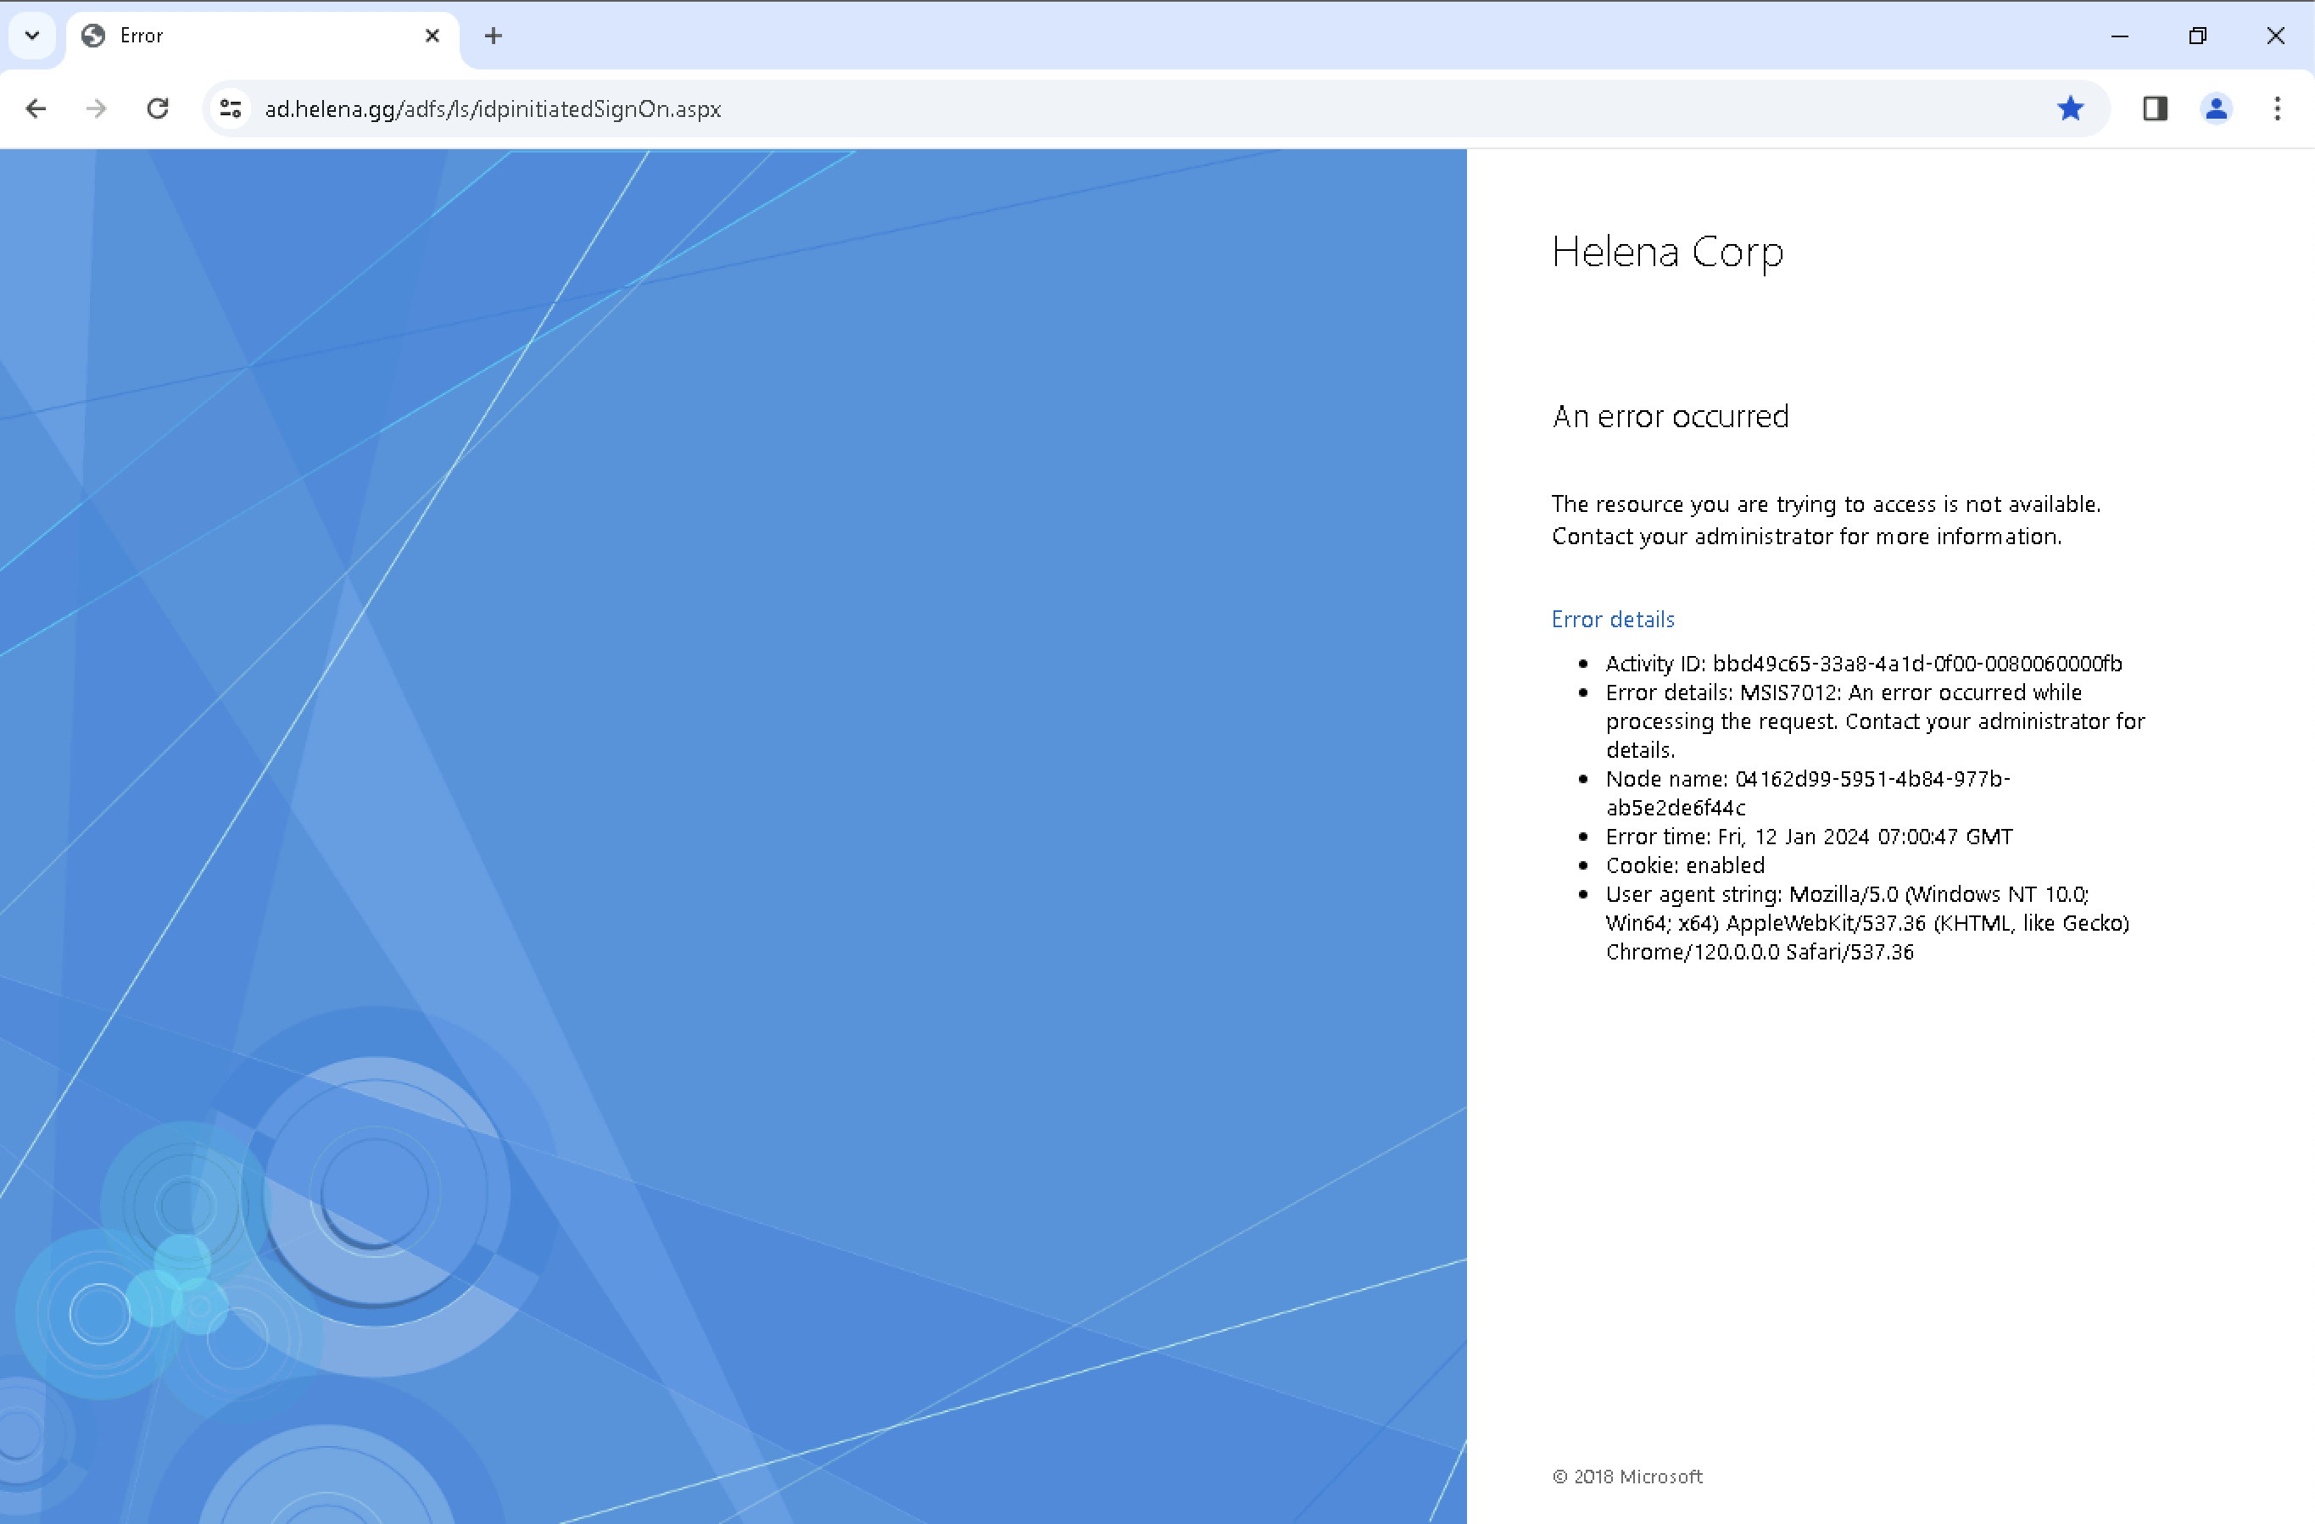The image size is (2315, 1524).
Task: Click the copyright 2018 Microsoft footer text
Action: pos(1626,1477)
